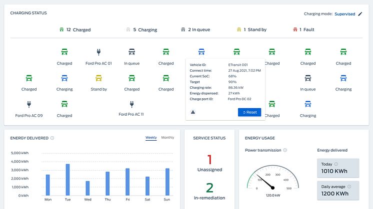
Task: Select the yellow Stand by vehicle icon
Action: 98,78
